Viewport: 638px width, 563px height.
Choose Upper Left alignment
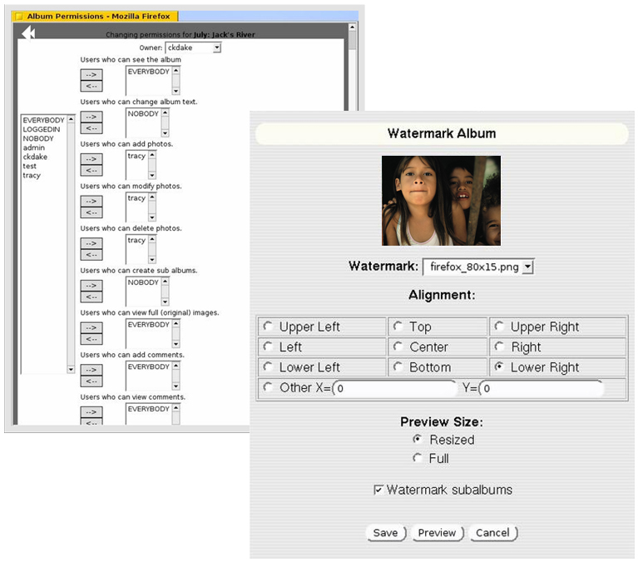pyautogui.click(x=268, y=326)
